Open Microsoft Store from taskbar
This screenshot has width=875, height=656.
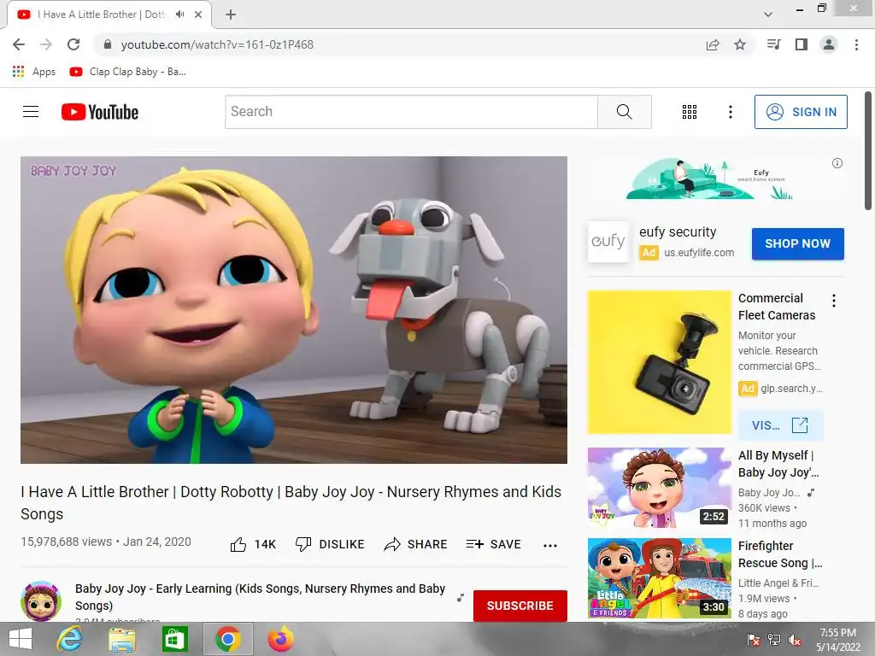174,639
